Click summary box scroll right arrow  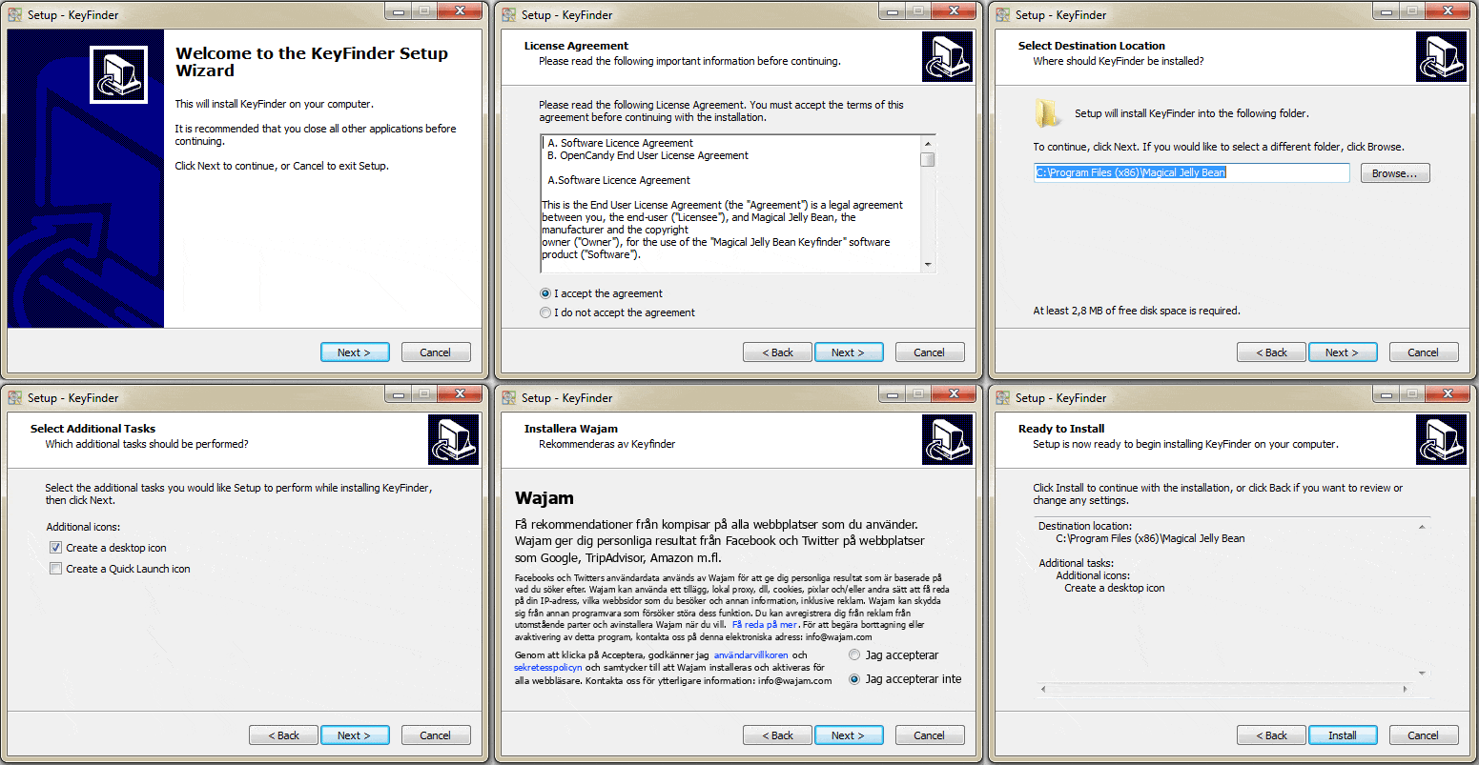coord(1405,688)
